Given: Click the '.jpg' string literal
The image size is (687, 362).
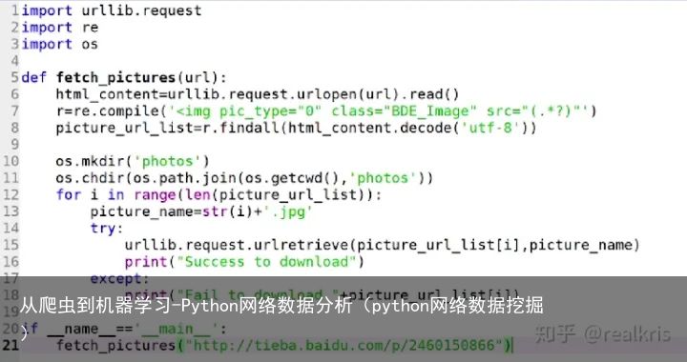Looking at the screenshot, I should click(288, 211).
